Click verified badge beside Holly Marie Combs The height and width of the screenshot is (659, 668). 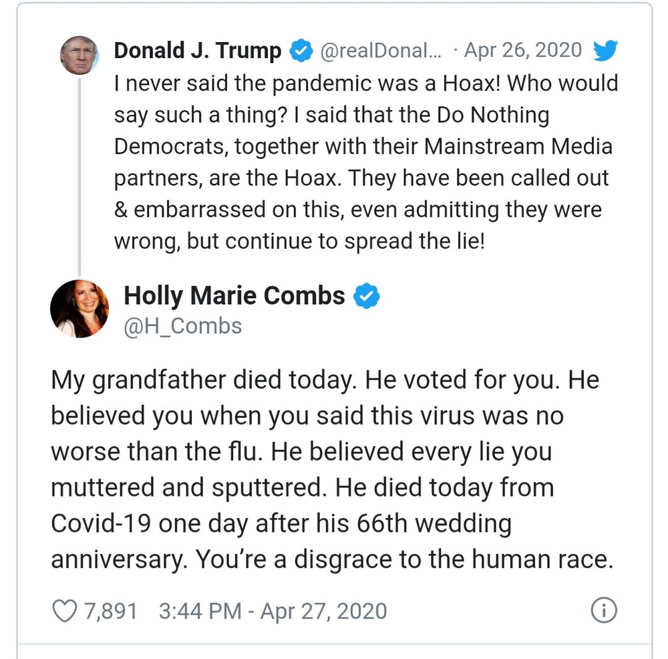366,295
